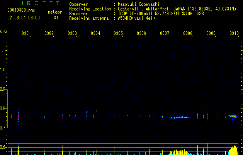Click the 1.0 kHz axis label

pyautogui.click(x=3, y=69)
